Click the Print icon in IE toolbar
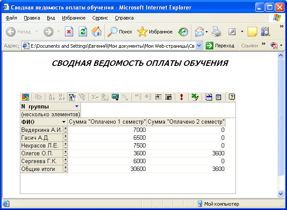 pos(216,32)
